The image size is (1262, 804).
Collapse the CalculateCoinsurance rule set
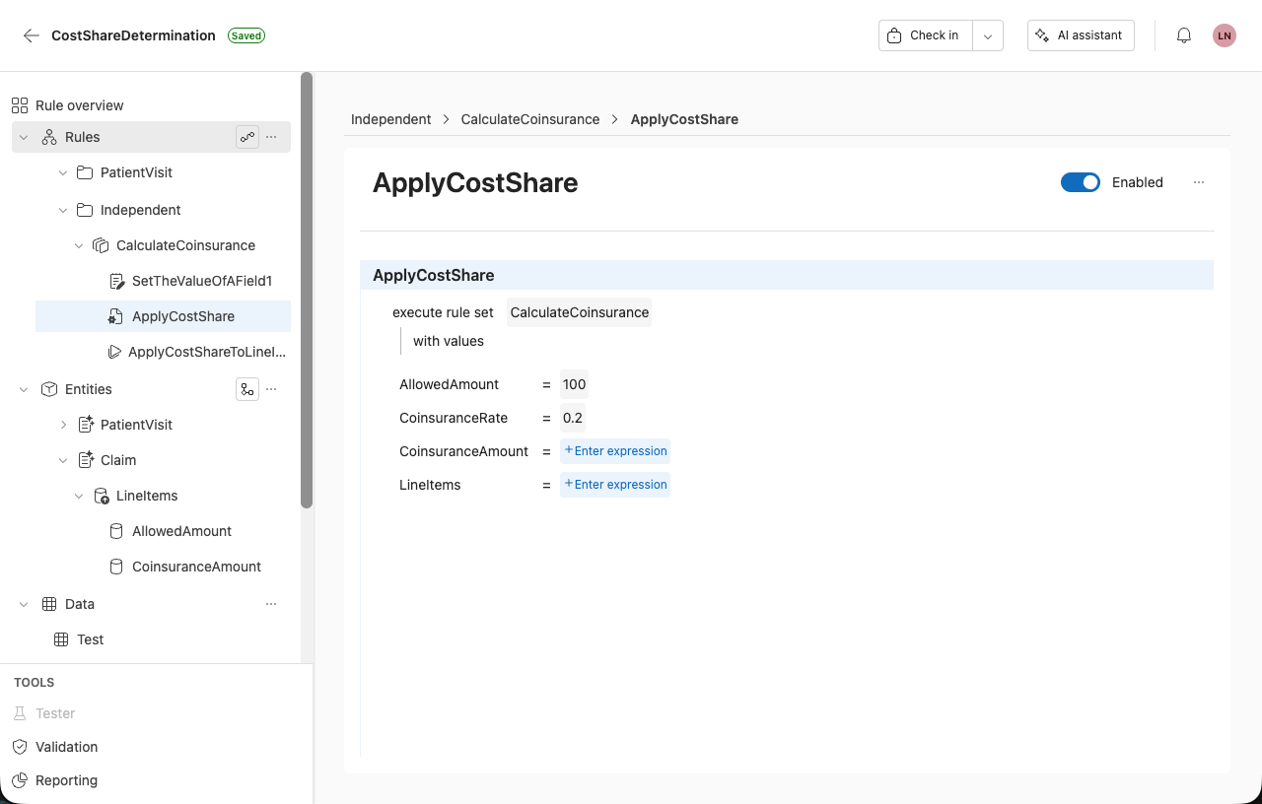point(79,244)
